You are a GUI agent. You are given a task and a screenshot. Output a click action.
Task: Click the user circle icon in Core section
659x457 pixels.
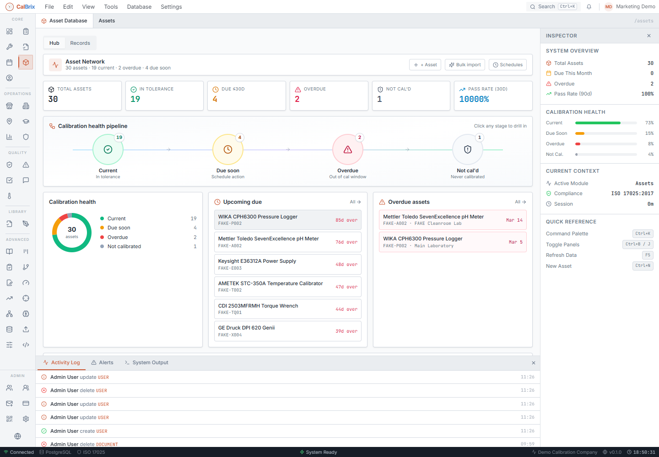(x=9, y=78)
